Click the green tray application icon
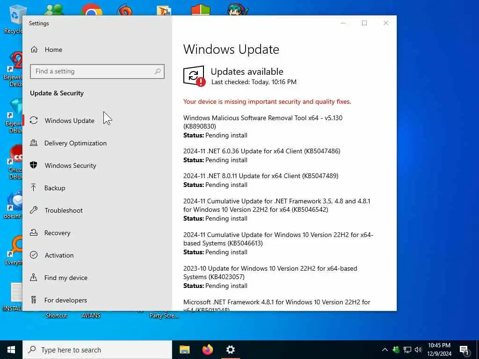This screenshot has height=359, width=479. pyautogui.click(x=396, y=350)
